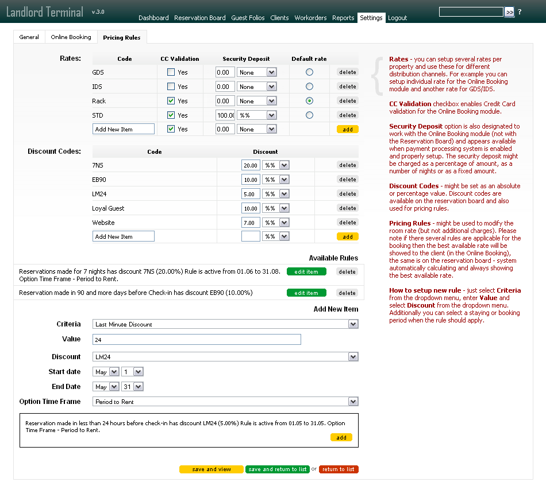Add the new discount code

(x=348, y=237)
